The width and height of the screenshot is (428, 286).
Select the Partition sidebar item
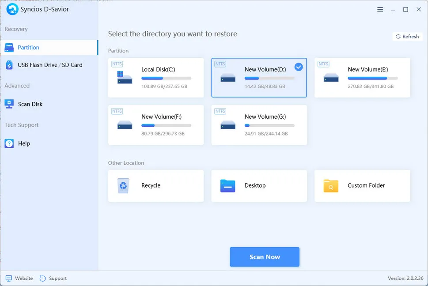coord(28,48)
